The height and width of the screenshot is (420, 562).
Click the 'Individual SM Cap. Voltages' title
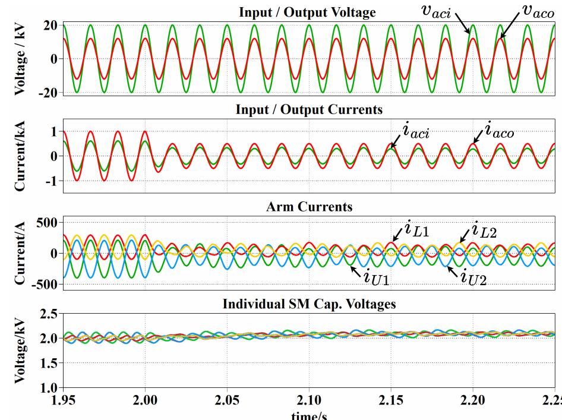309,304
